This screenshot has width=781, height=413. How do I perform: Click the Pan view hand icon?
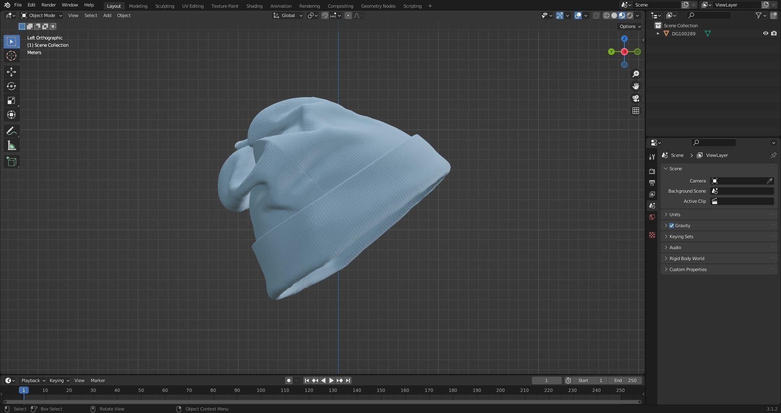click(636, 86)
